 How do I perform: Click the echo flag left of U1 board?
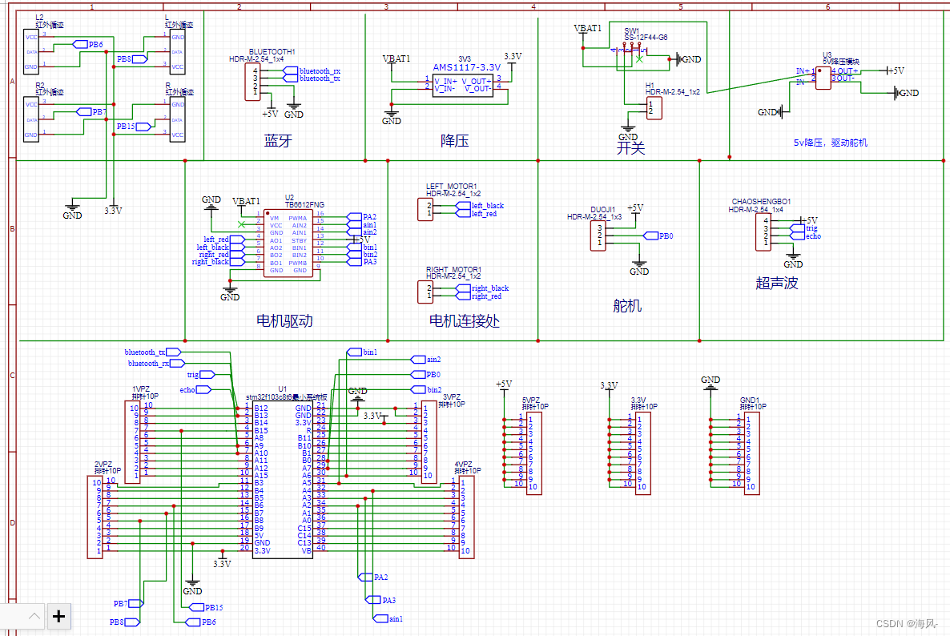click(195, 389)
